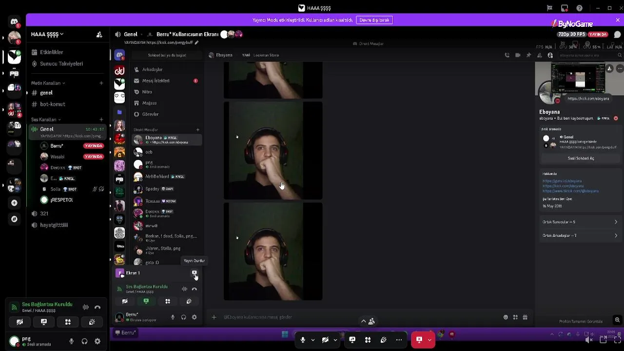Open activities in left voice panel

click(68, 322)
